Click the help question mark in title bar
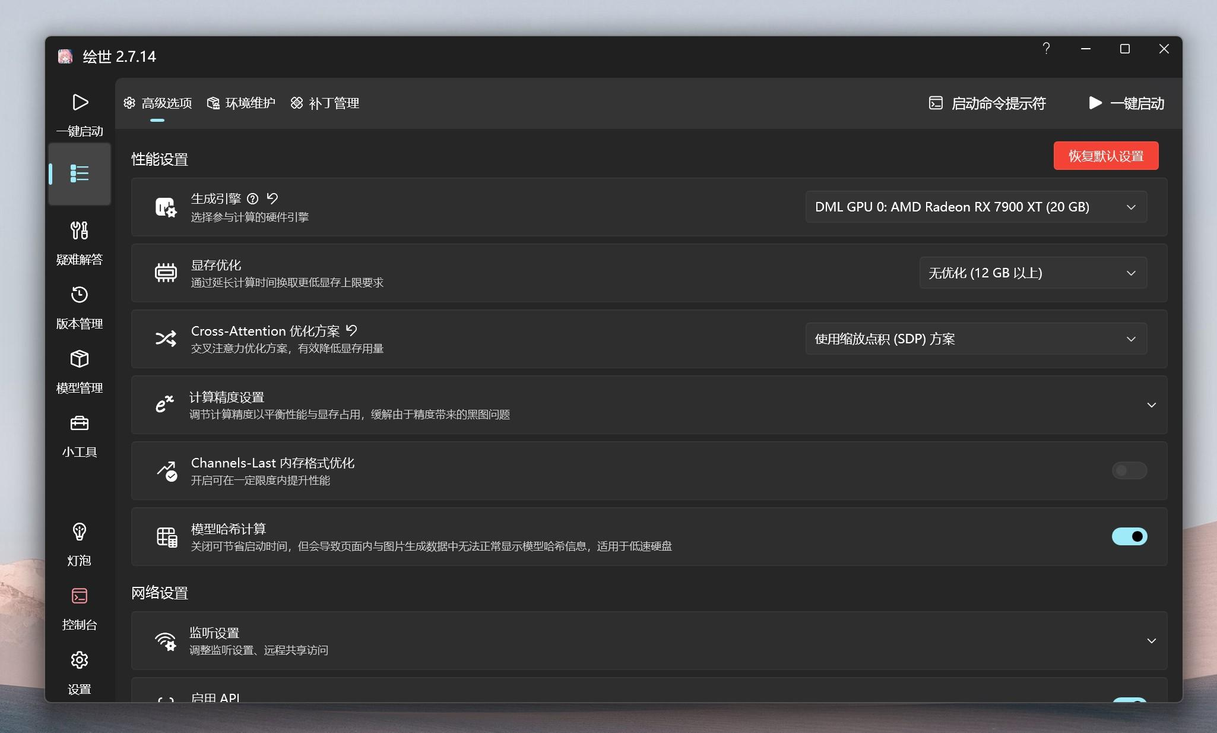 1047,49
